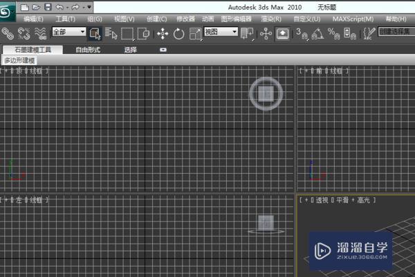Screen dimensions: 415x277
Task: Expand the undo history dropdown arrow
Action: pyautogui.click(x=68, y=8)
